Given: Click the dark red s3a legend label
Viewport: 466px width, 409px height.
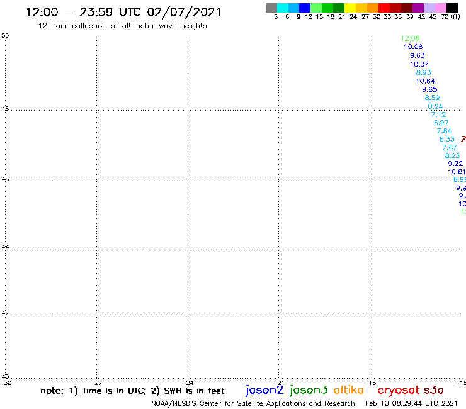Looking at the screenshot, I should [x=433, y=390].
